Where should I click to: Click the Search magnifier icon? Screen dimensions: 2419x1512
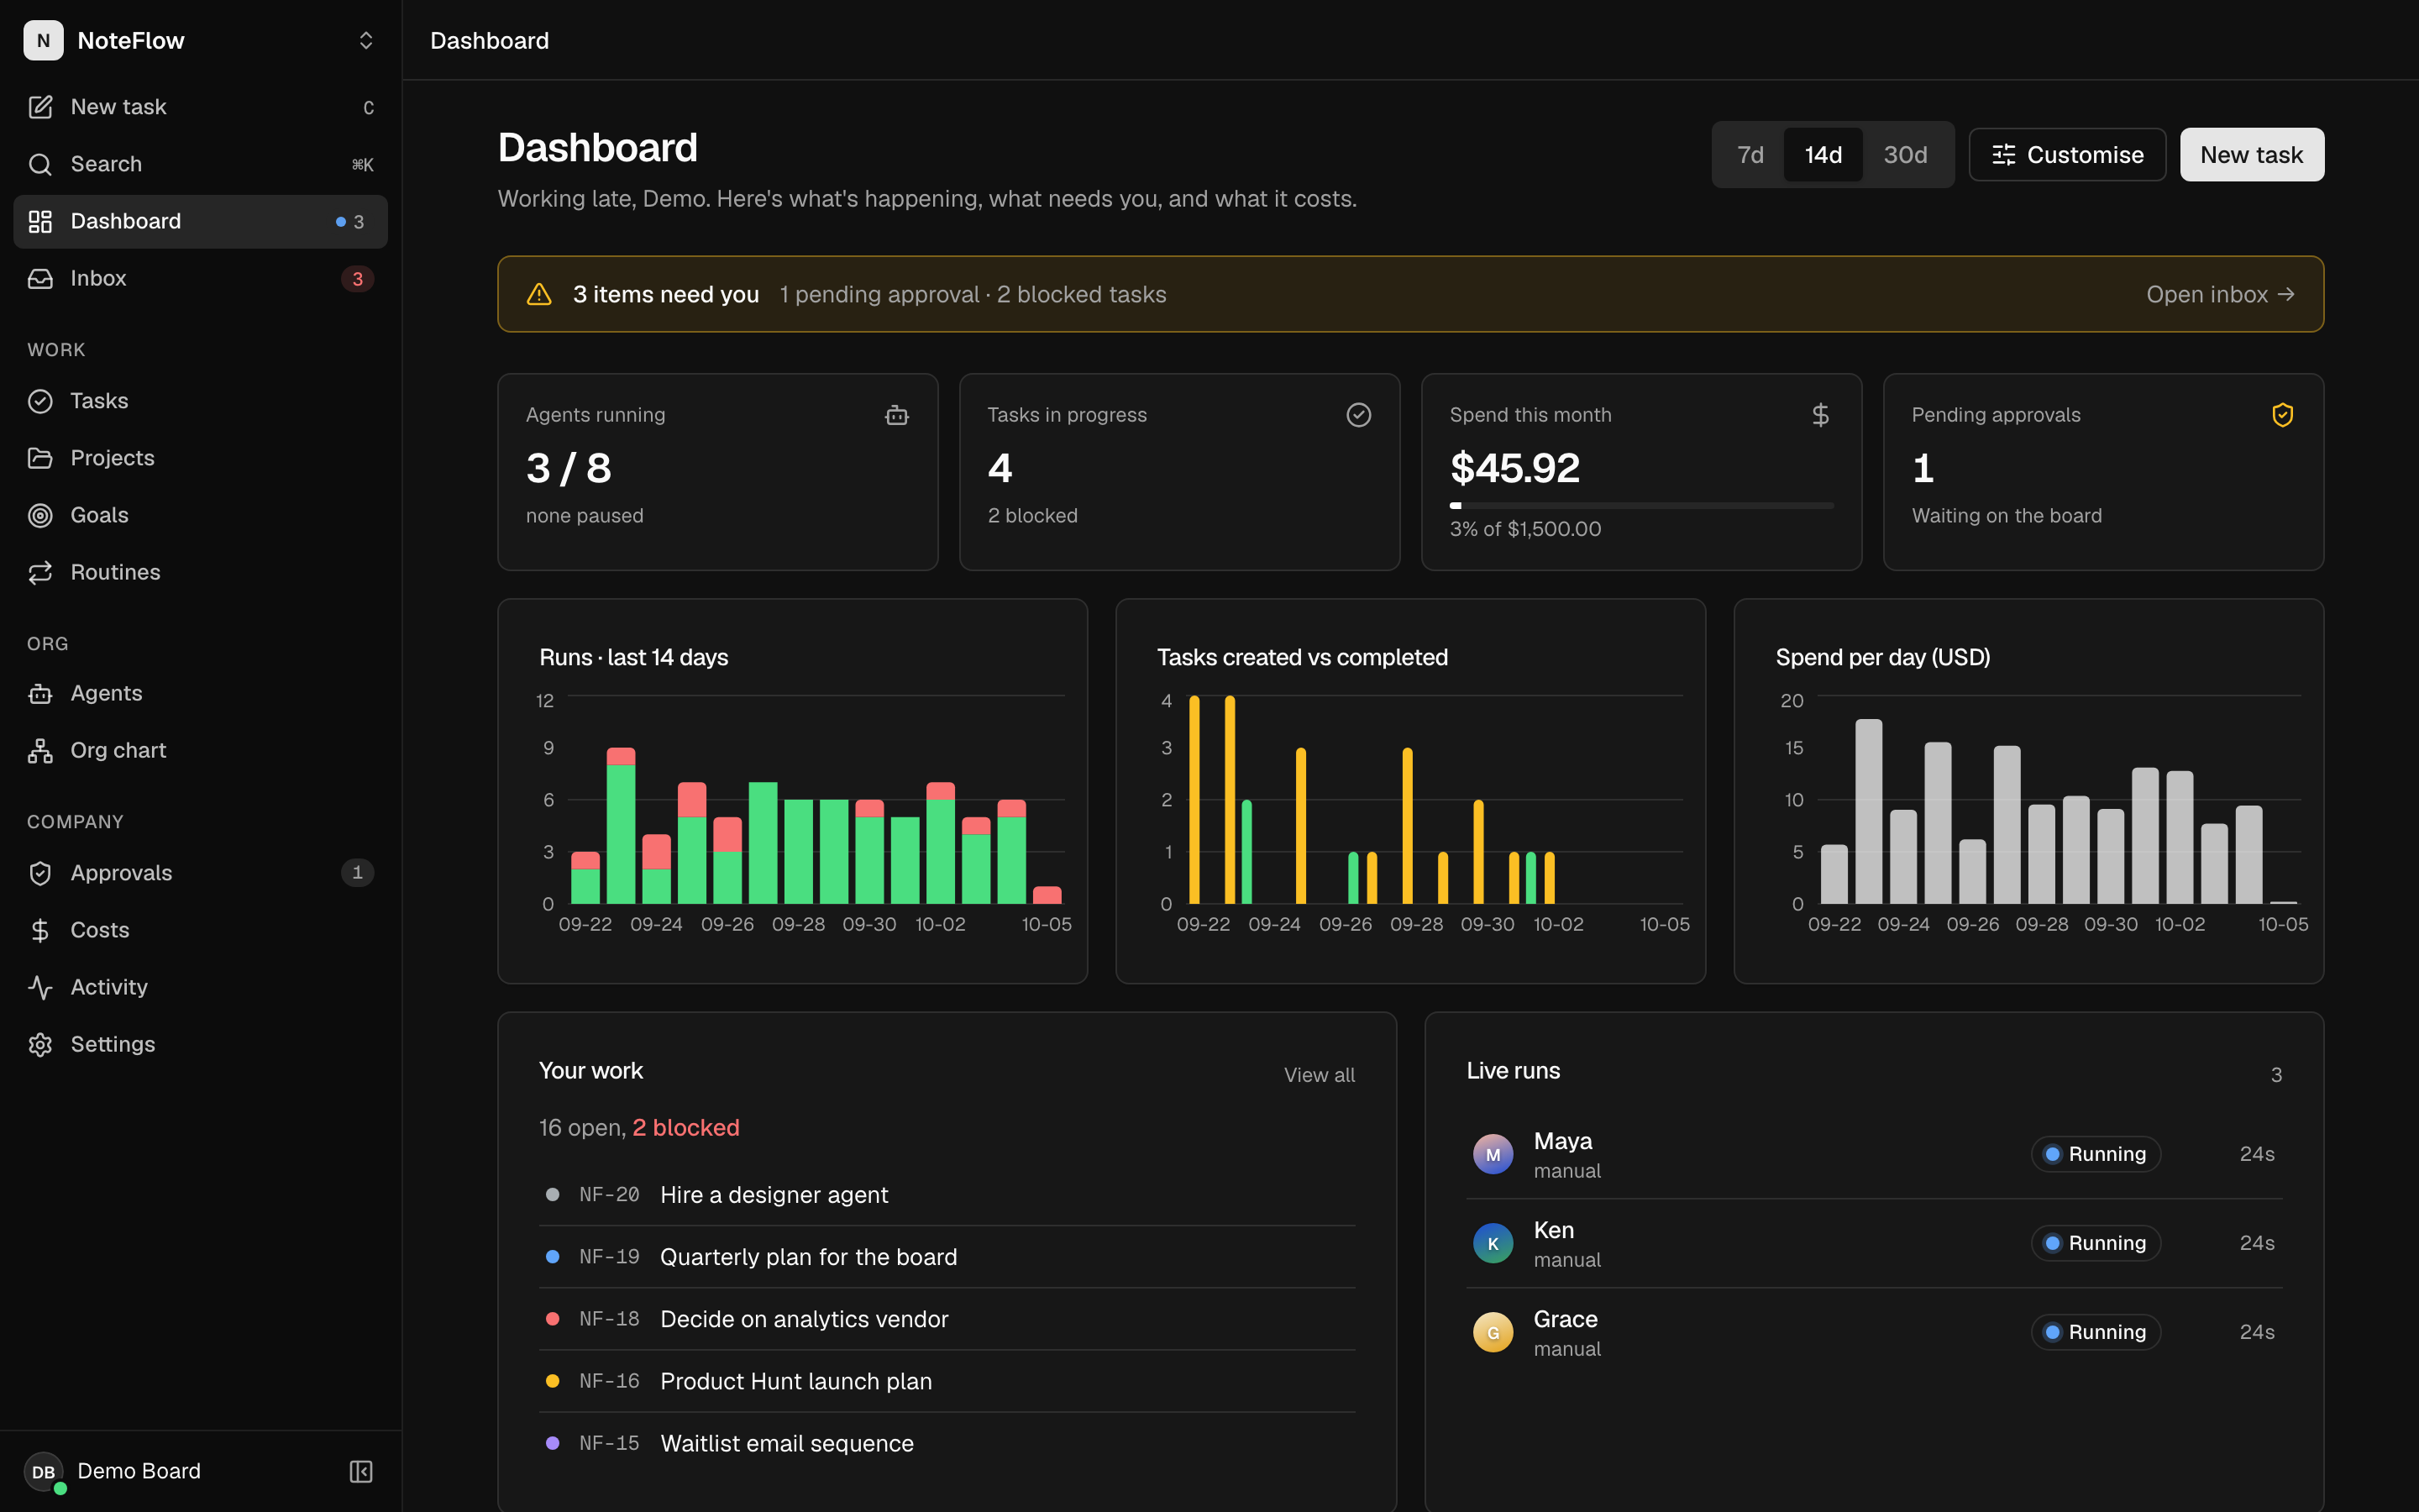click(40, 164)
